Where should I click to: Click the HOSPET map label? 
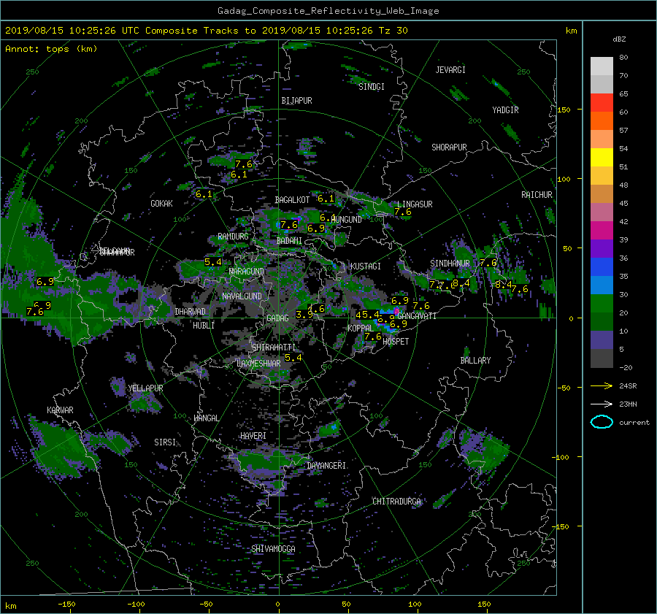[396, 342]
